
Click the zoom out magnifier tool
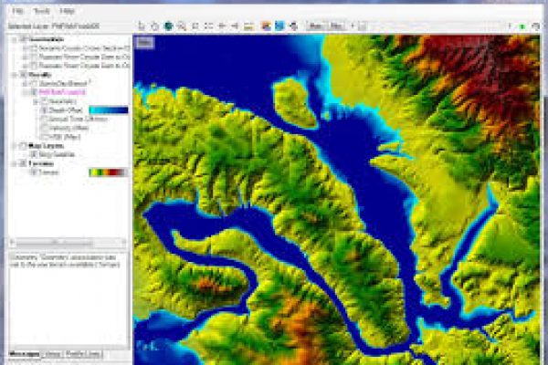click(195, 26)
